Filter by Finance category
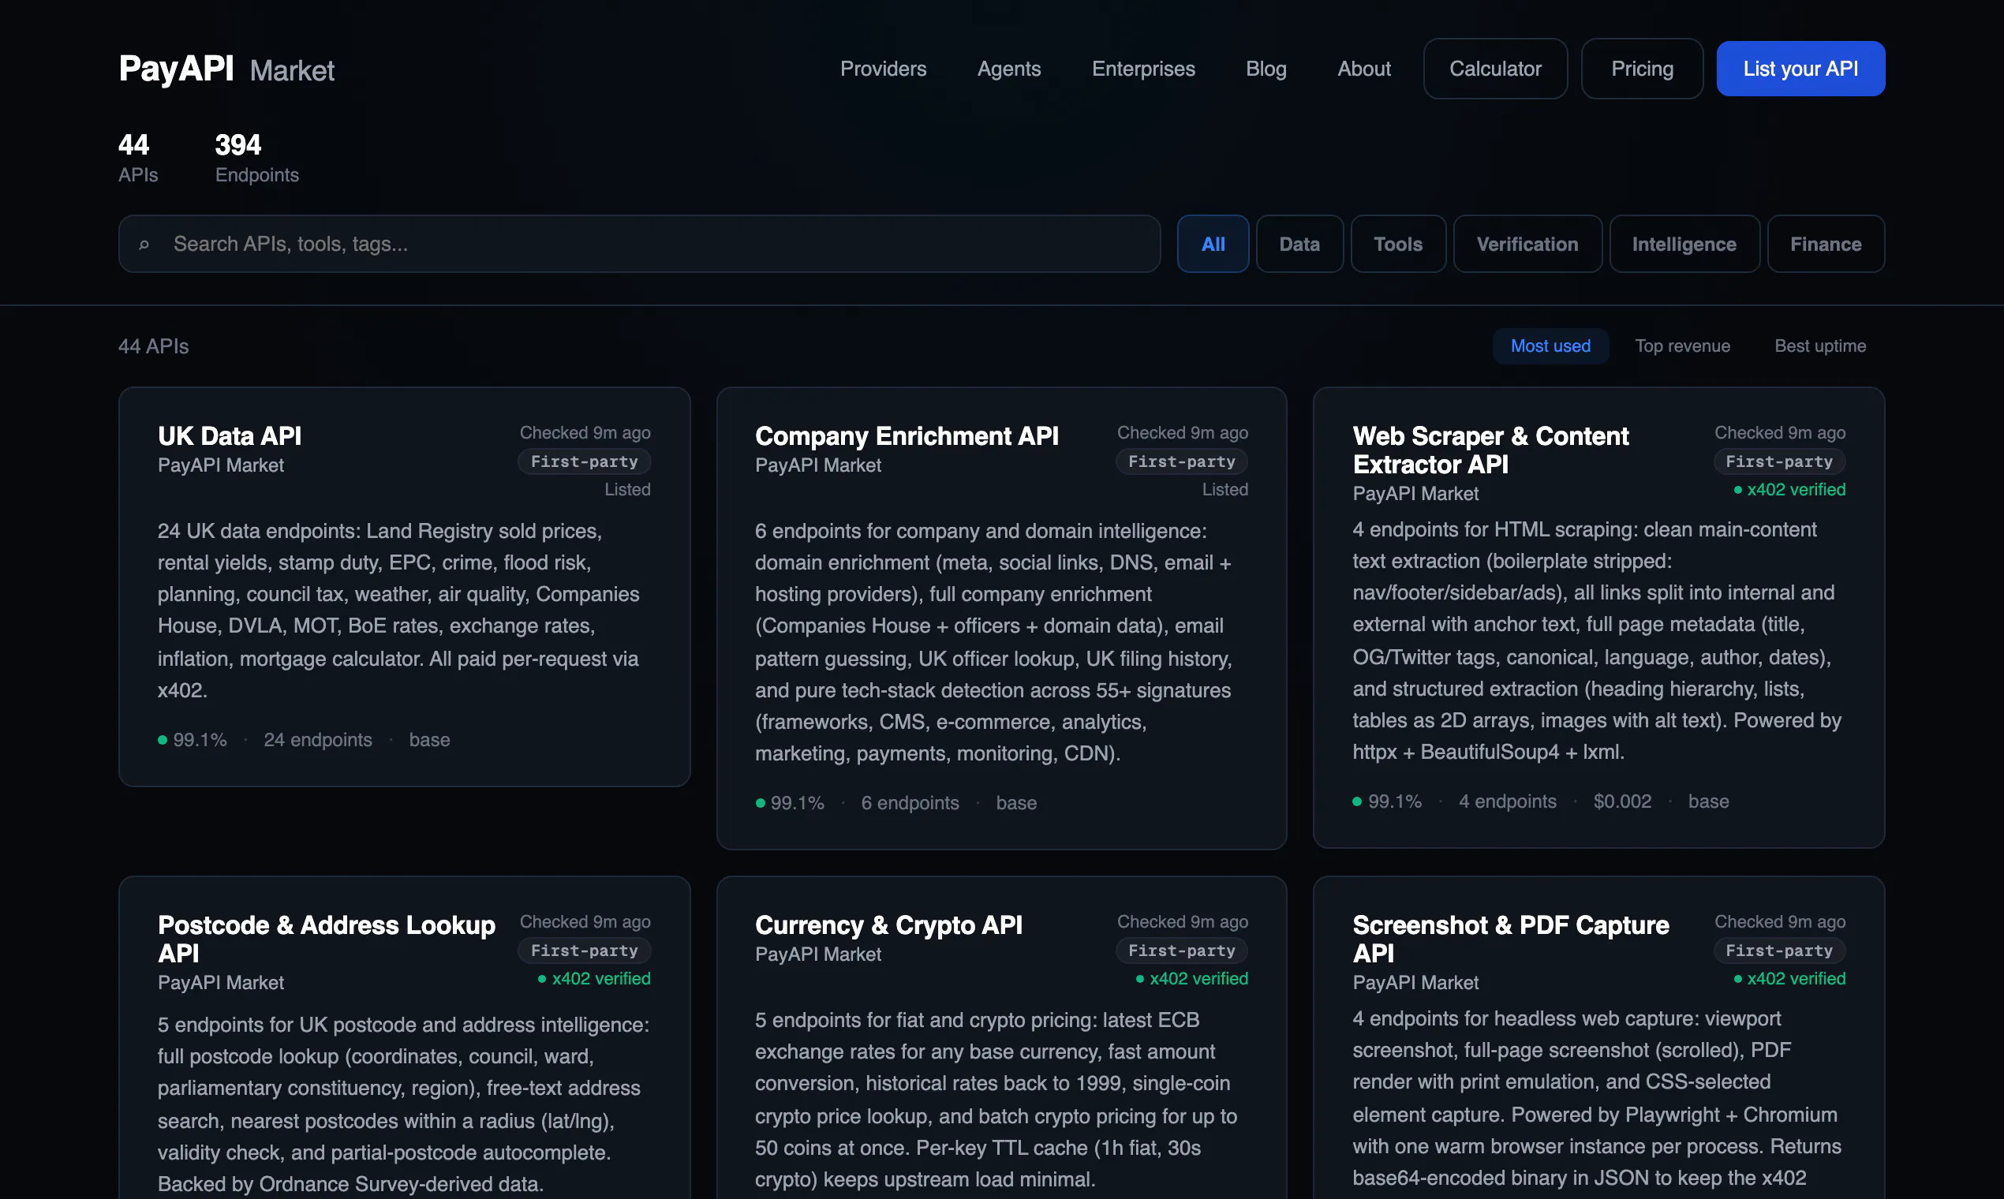The image size is (2004, 1199). pos(1826,244)
